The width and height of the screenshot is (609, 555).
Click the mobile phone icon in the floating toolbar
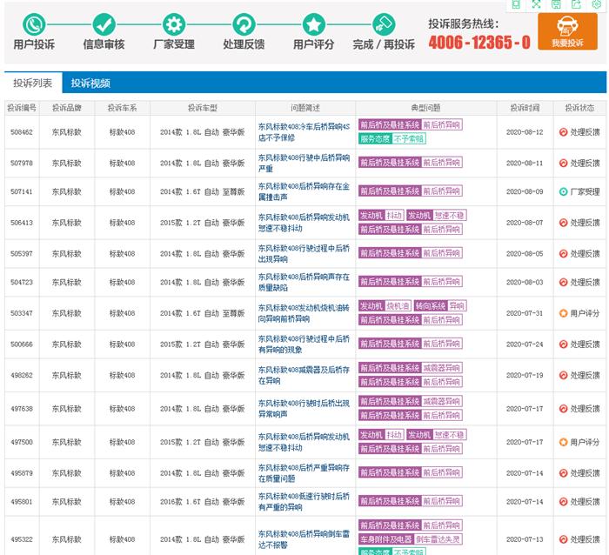tap(516, 4)
